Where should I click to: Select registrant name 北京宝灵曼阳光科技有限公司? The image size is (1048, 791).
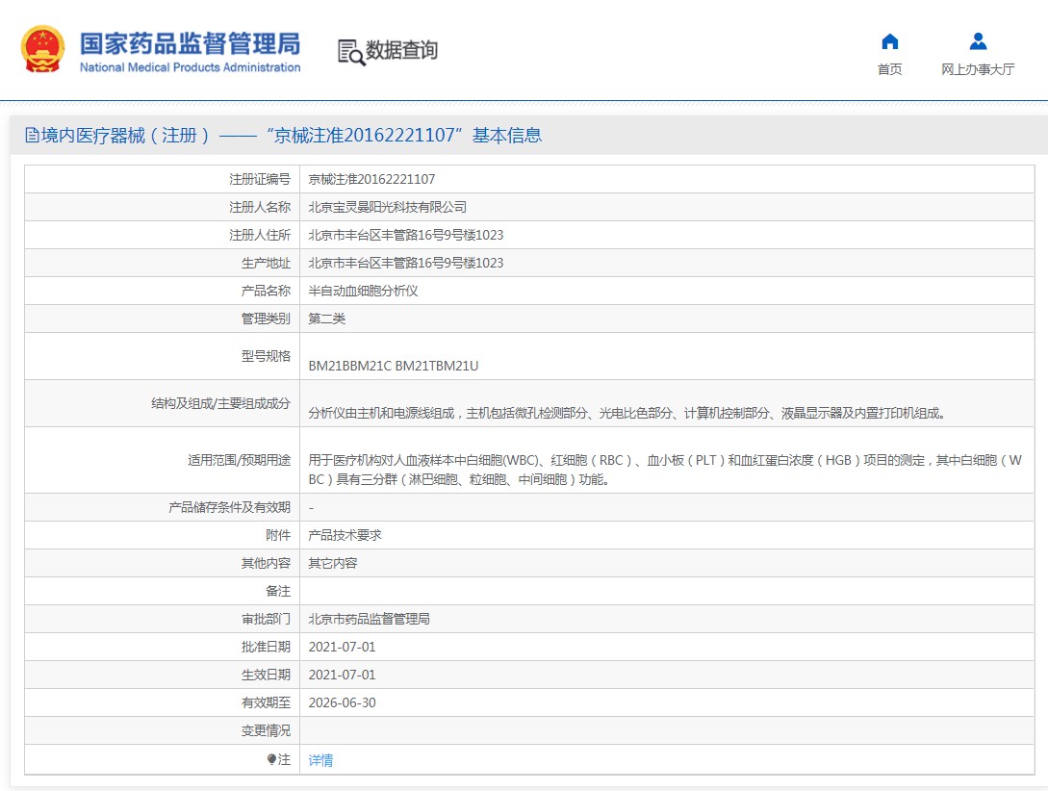387,207
